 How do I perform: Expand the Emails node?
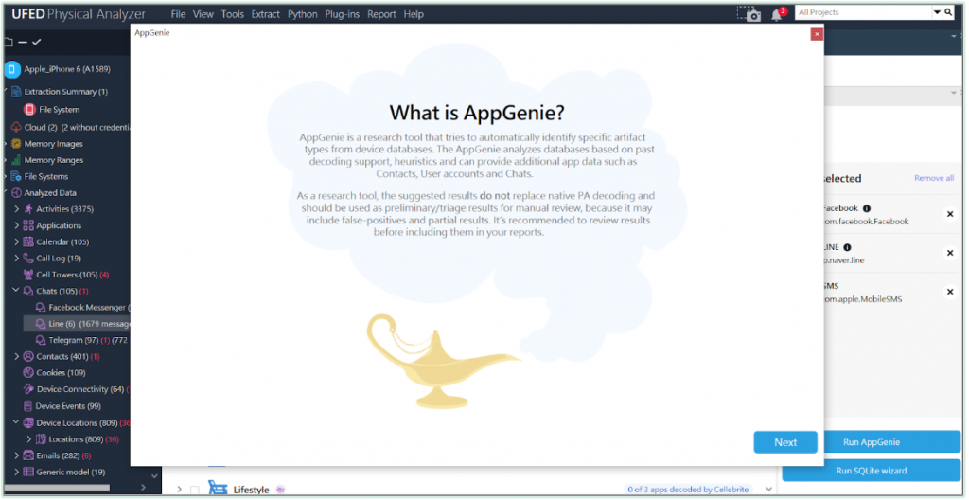coord(17,455)
